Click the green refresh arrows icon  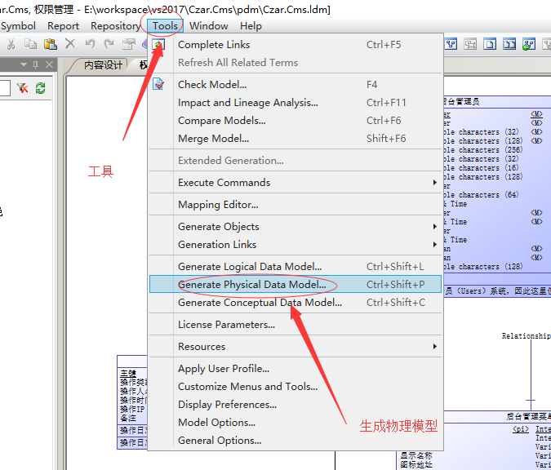coord(41,88)
